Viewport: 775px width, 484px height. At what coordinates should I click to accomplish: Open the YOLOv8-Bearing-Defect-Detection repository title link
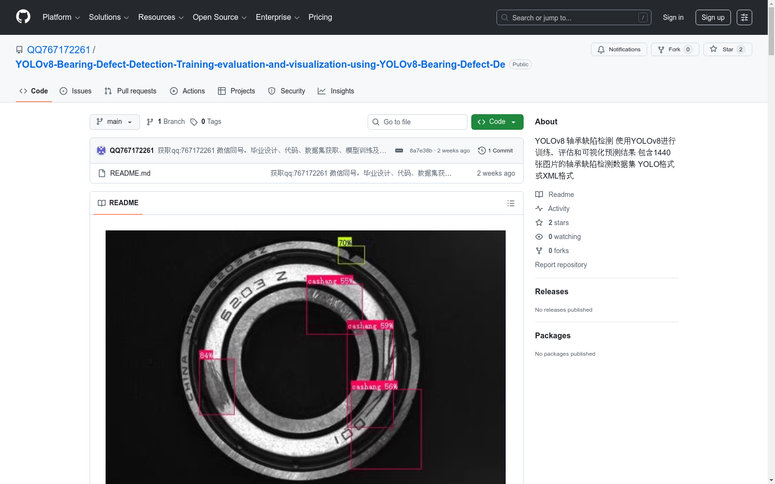tap(260, 64)
